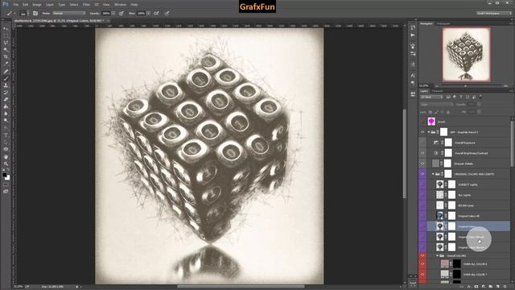
Task: Select the Quick Selection tool
Action: click(6, 50)
